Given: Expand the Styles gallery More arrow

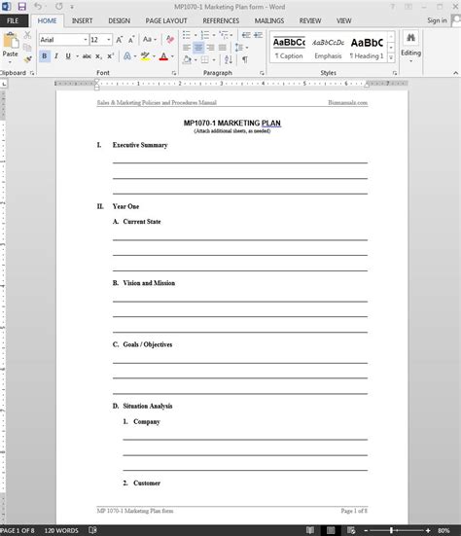Looking at the screenshot, I should pos(391,58).
